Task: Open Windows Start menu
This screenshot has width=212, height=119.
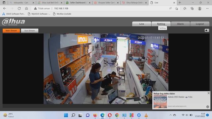Action: pos(66,115)
